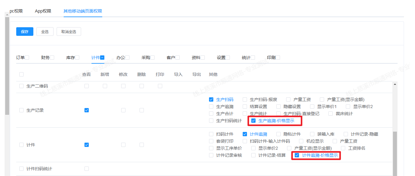The image size is (415, 176).
Task: Uncheck 查看 permission for 生产记录 row
Action: point(87,110)
